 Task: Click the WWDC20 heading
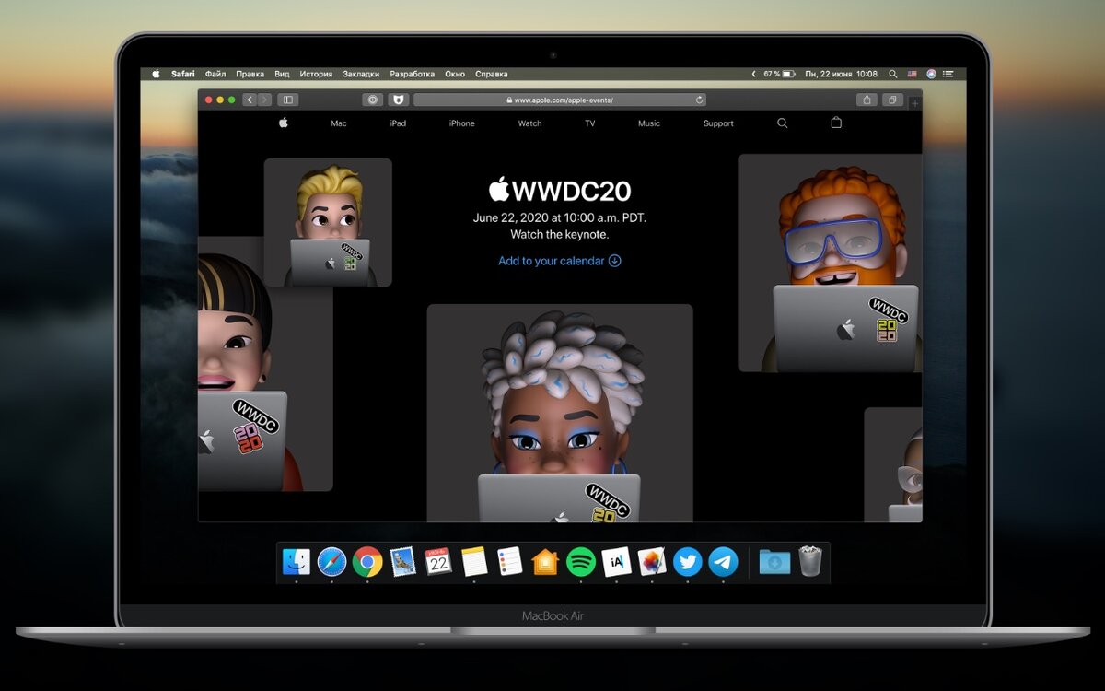[x=560, y=191]
